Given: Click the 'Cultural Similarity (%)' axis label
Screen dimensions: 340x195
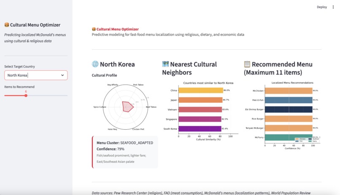Looking at the screenshot, I should point(208,139).
